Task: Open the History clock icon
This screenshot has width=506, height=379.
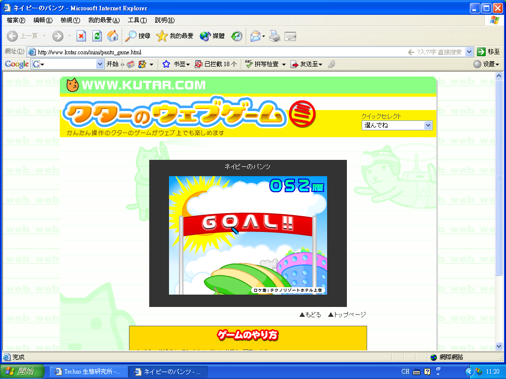Action: pyautogui.click(x=237, y=36)
